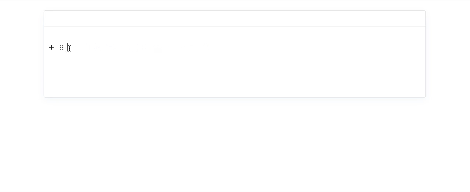Open block options from the grip handle
Viewport: 470px width, 192px height.
tap(62, 47)
